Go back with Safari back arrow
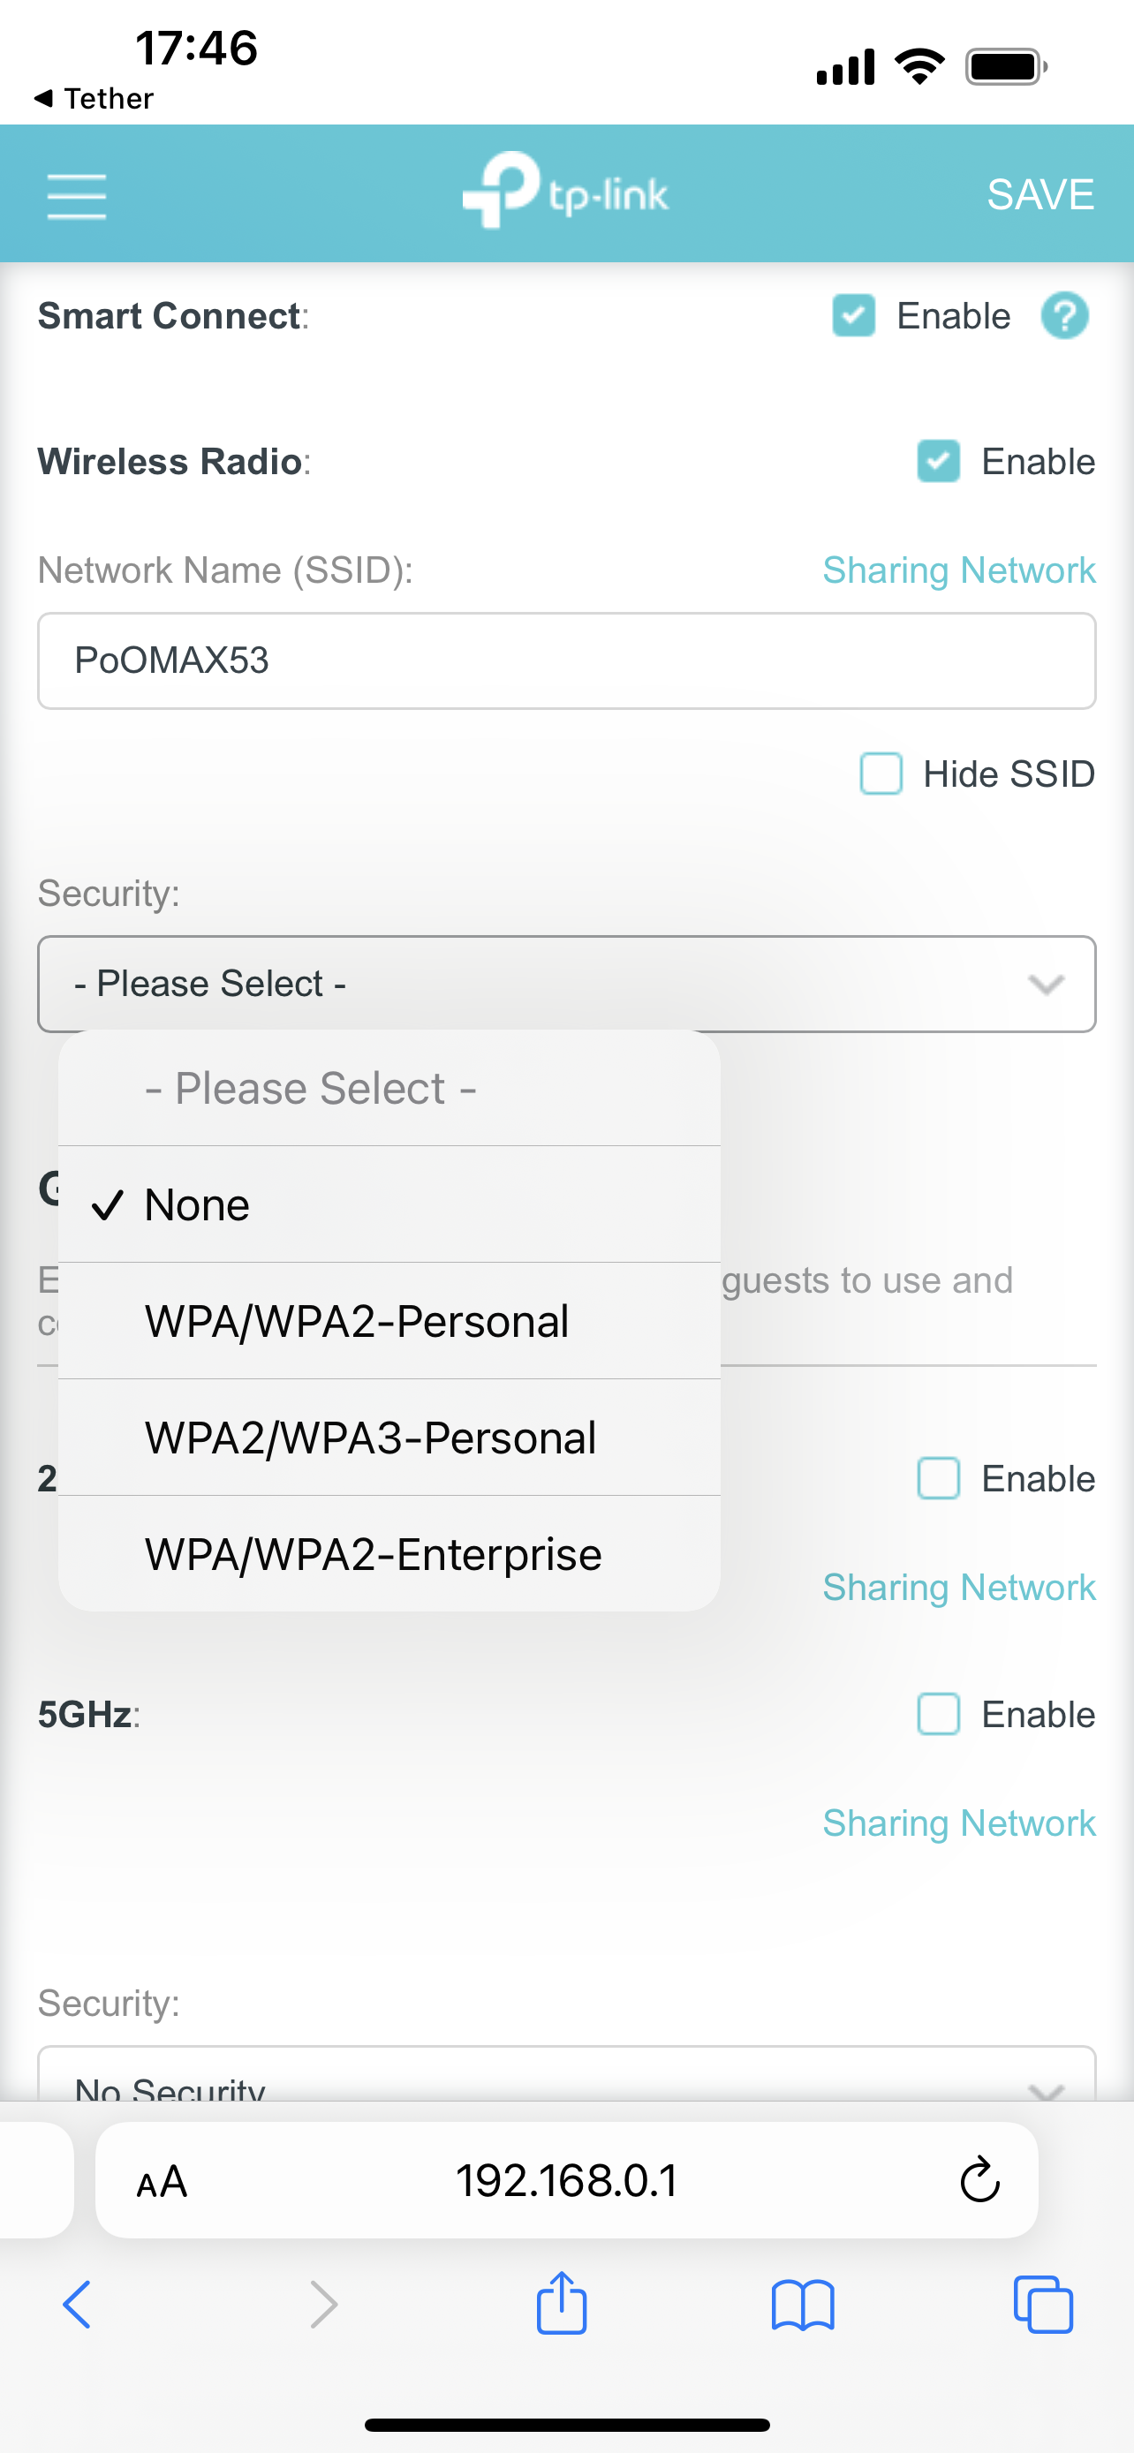The width and height of the screenshot is (1134, 2453). tap(77, 2305)
